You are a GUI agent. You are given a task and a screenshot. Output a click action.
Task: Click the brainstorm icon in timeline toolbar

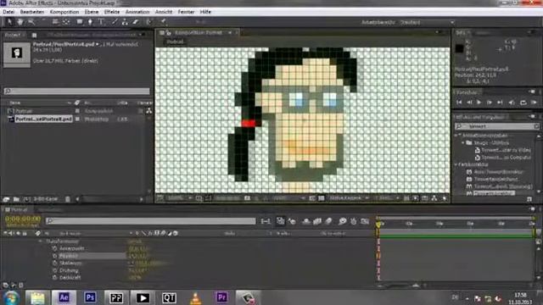(x=342, y=221)
